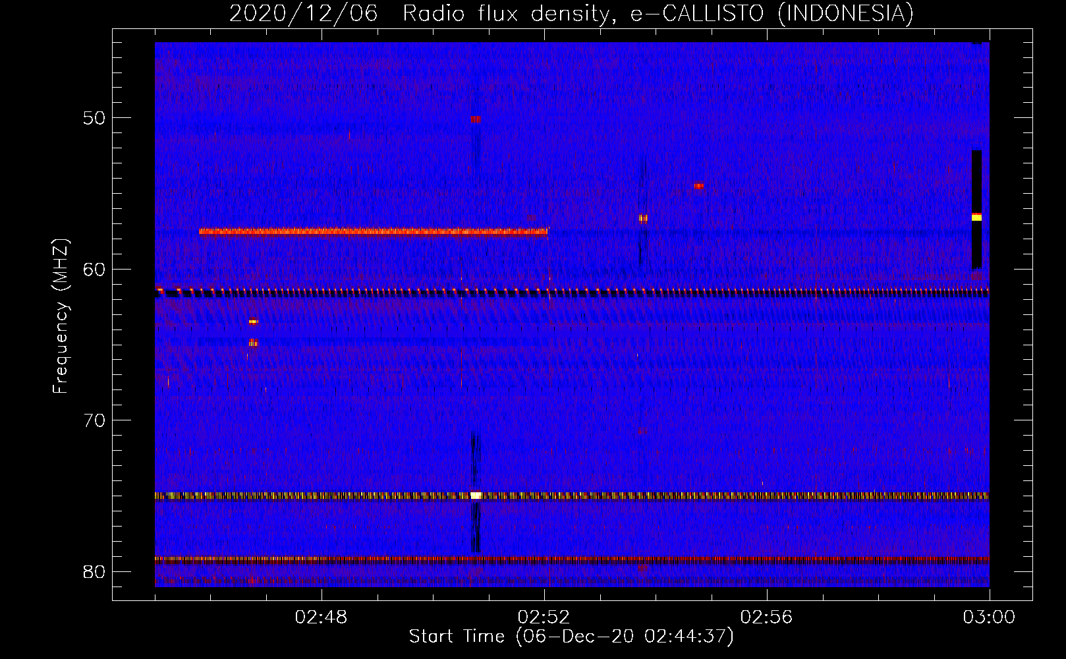The height and width of the screenshot is (659, 1066).
Task: Click the 02:56 time tick label
Action: [x=767, y=617]
